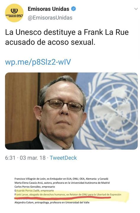Click the red underline stroke
140x213 pixels.
pos(62,198)
